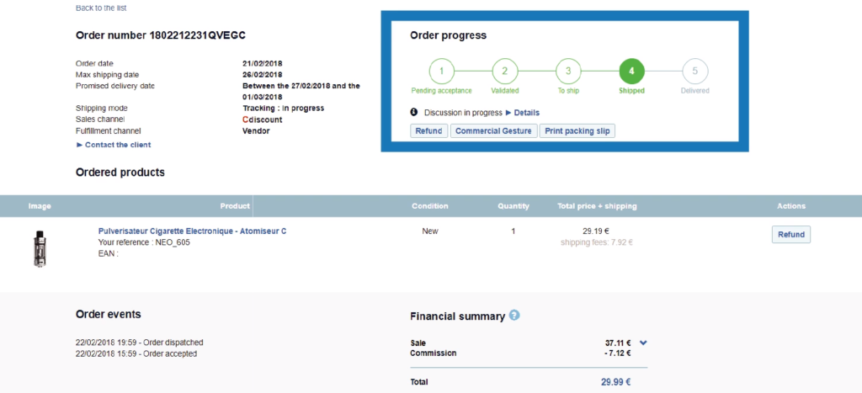
Task: Click Print packing slip button
Action: [x=577, y=131]
